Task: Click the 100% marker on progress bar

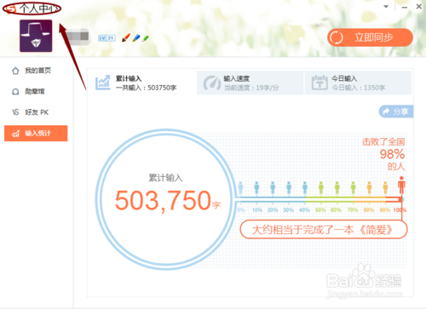Action: [x=400, y=210]
